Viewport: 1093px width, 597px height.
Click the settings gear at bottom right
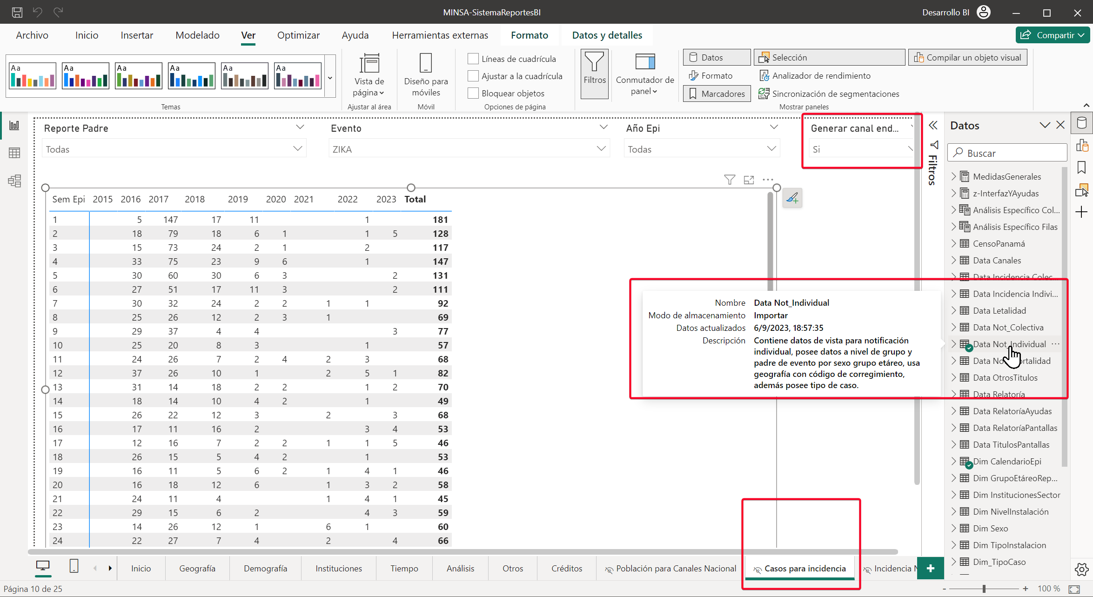coord(1082,569)
